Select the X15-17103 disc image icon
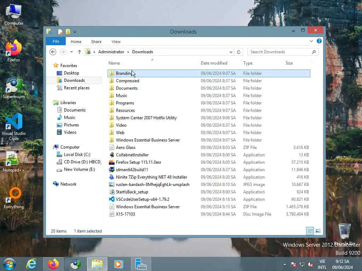362x271 pixels. pos(112,214)
